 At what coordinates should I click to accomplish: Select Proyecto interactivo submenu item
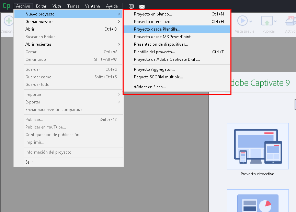[x=177, y=22]
